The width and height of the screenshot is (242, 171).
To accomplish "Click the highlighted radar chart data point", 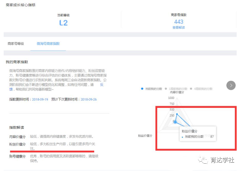I will pyautogui.click(x=175, y=122).
